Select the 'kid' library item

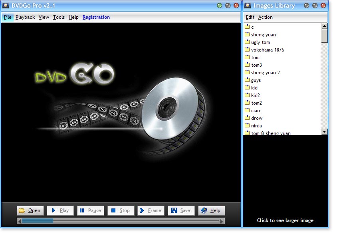tap(254, 88)
